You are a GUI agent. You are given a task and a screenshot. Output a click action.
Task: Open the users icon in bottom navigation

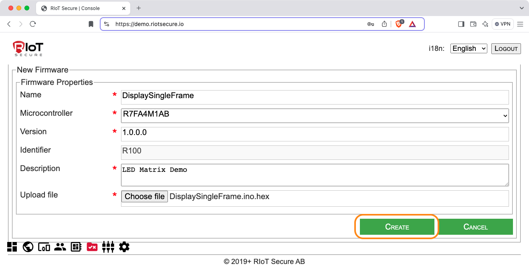pyautogui.click(x=60, y=247)
